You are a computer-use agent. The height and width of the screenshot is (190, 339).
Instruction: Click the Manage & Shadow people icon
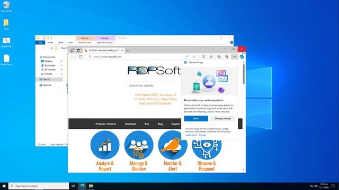139,145
